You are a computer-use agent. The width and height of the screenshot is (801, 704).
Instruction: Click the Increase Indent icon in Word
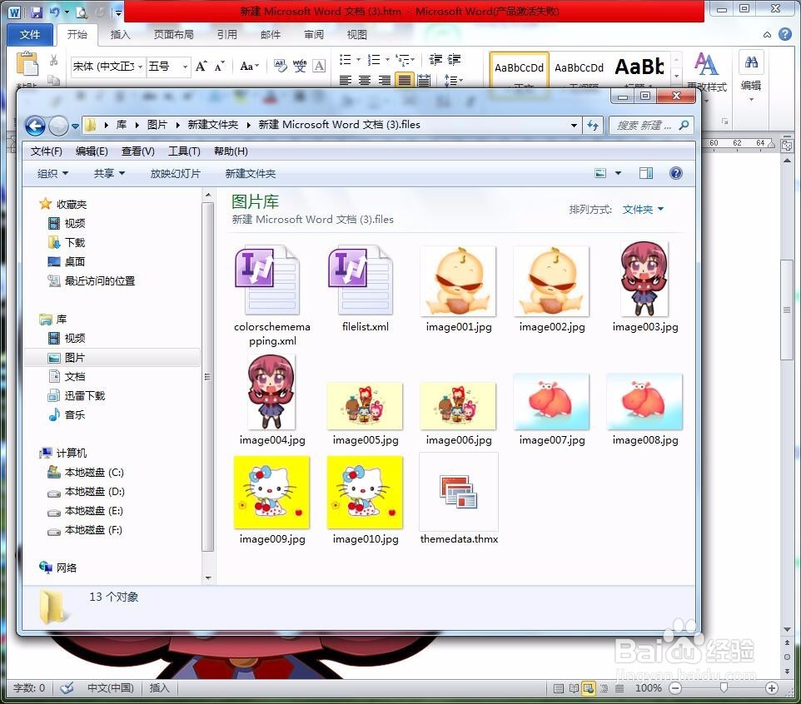(454, 60)
